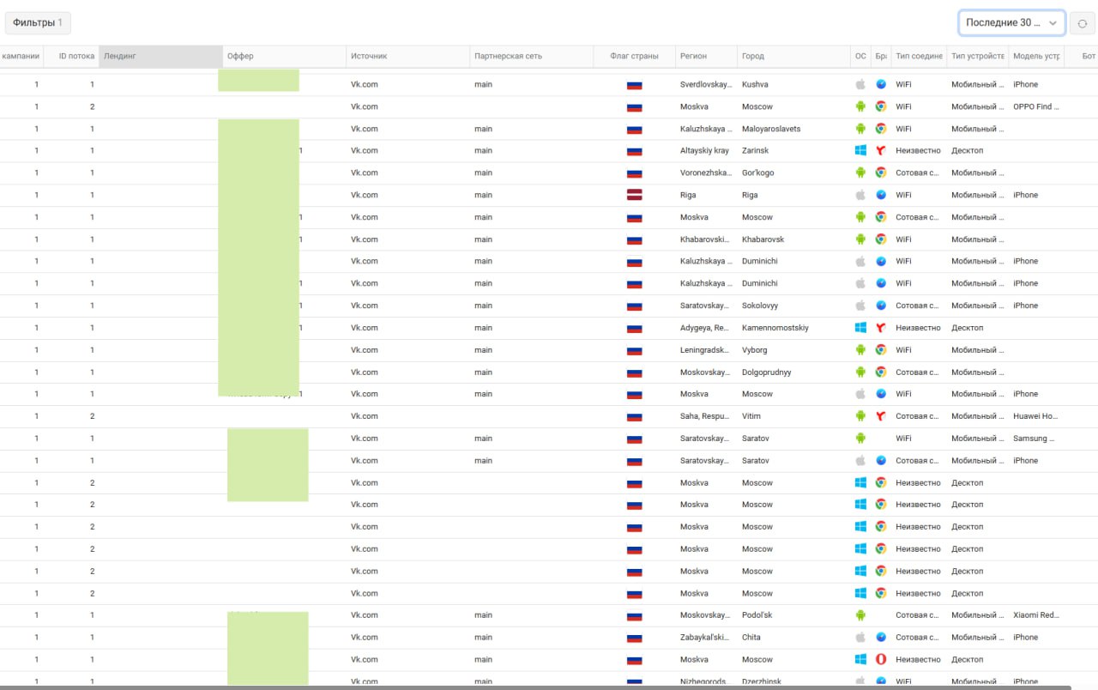Click the Chrome icon in OPPO Find row
Image resolution: width=1098 pixels, height=690 pixels.
tap(881, 106)
